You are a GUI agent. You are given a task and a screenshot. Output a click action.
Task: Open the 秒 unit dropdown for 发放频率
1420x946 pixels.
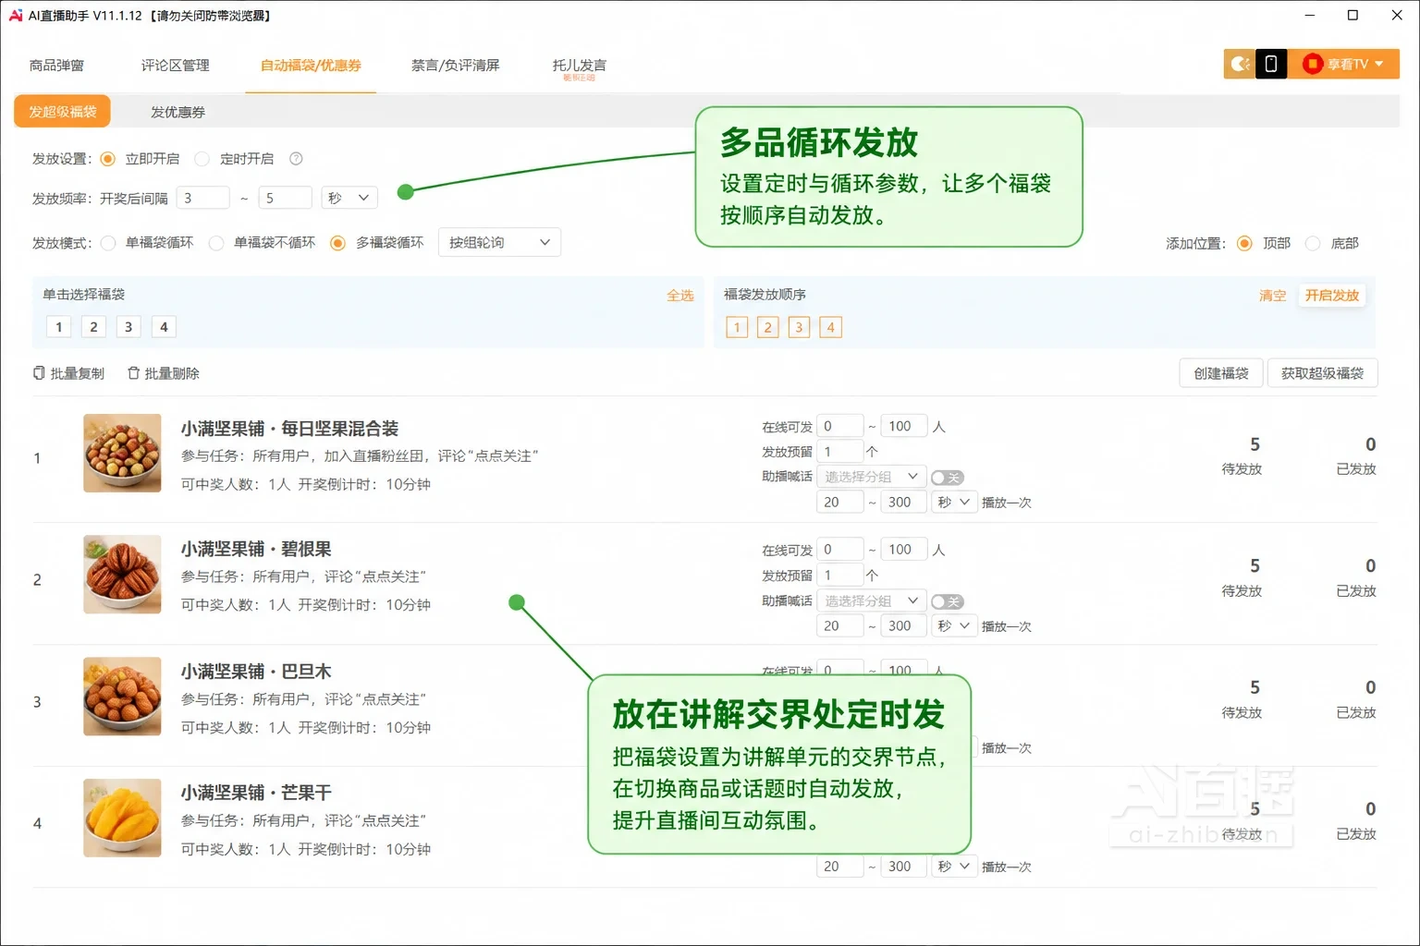[x=349, y=198]
